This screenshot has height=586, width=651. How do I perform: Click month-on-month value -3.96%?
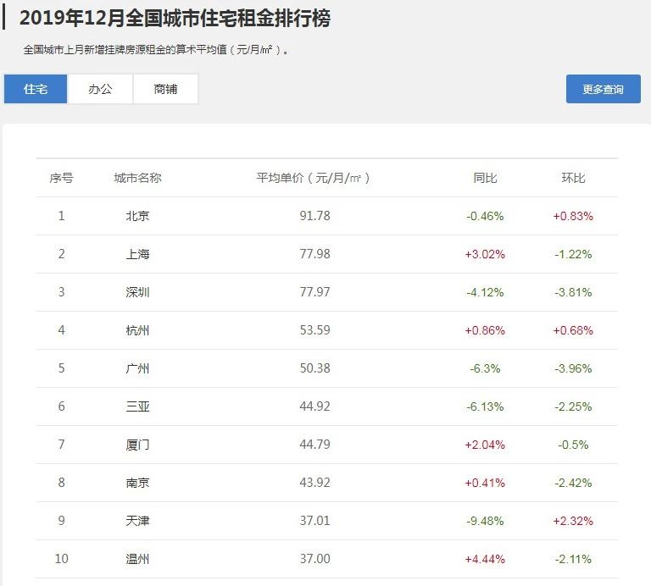573,368
